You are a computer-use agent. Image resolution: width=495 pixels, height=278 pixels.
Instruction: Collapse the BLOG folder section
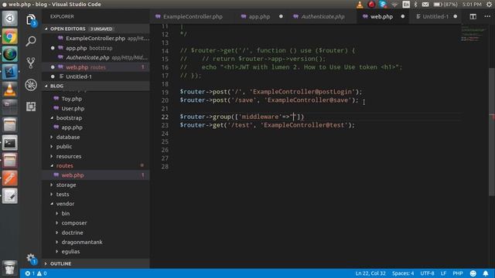(x=96, y=86)
